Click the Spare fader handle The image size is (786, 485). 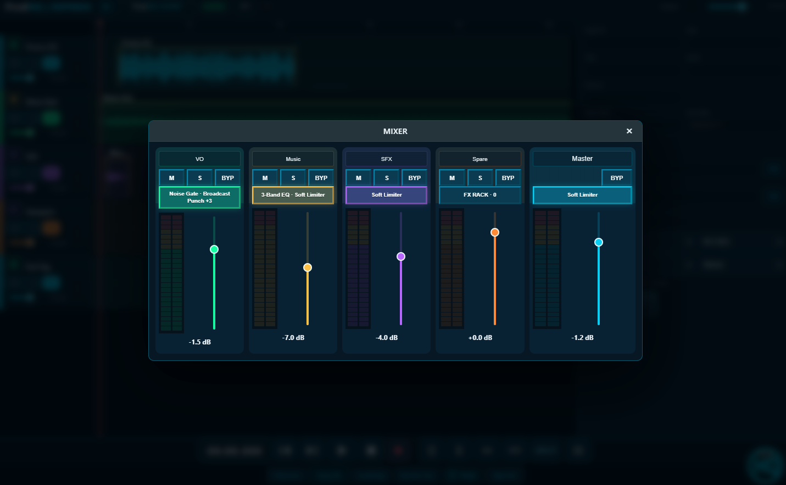pos(495,232)
